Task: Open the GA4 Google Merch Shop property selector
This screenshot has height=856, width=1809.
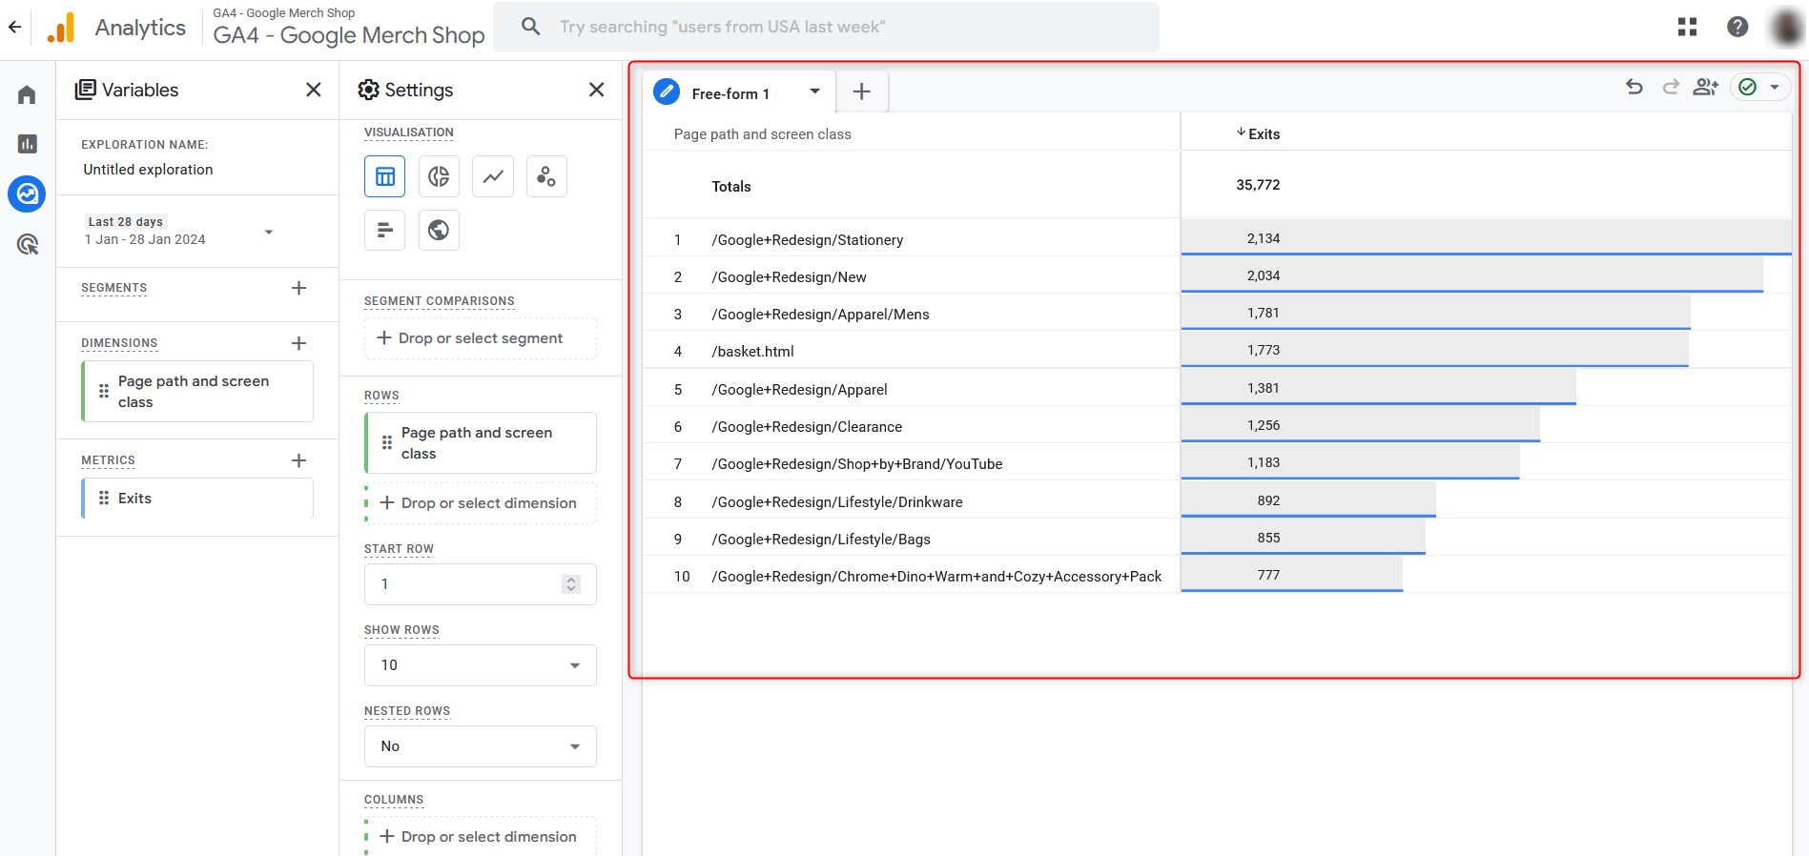Action: tap(349, 27)
